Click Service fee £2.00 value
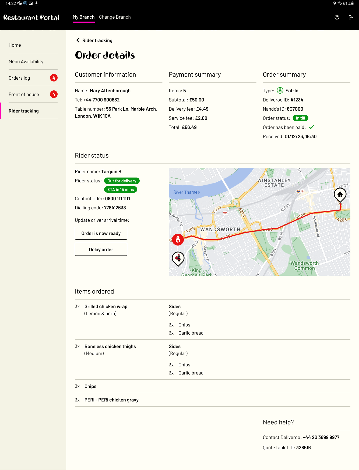The height and width of the screenshot is (470, 359). click(201, 118)
